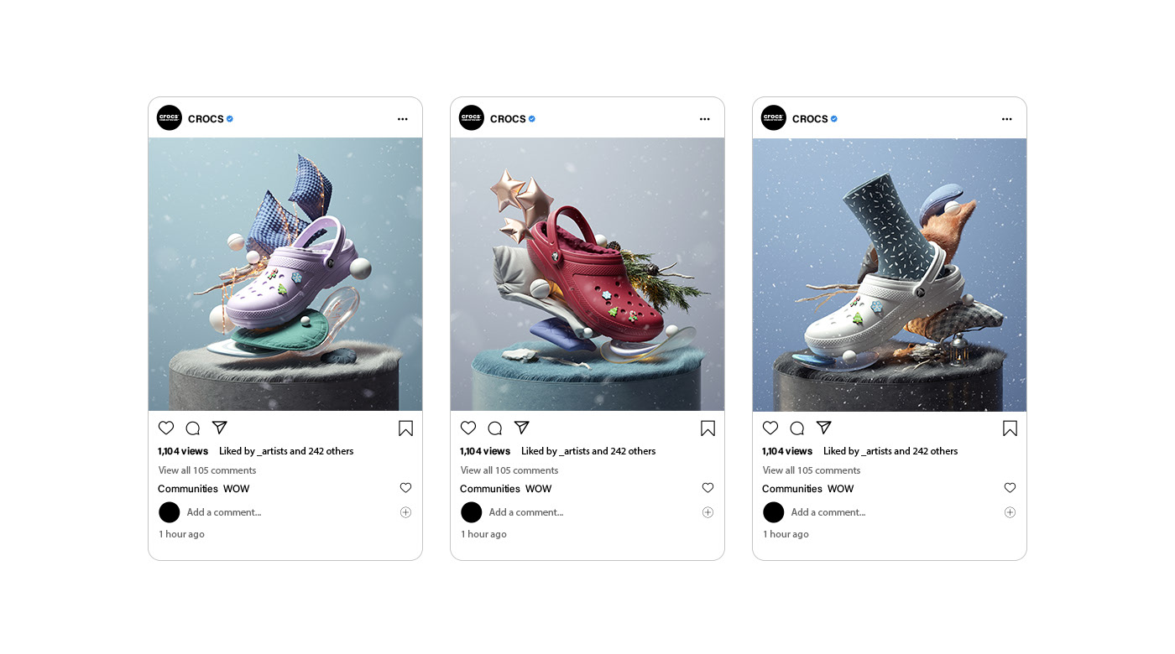Share the lilac Crocs post
This screenshot has height=654, width=1175.
click(219, 428)
